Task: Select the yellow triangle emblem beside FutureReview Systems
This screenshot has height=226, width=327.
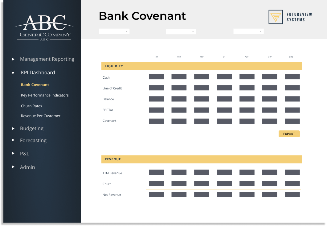Action: pyautogui.click(x=276, y=17)
